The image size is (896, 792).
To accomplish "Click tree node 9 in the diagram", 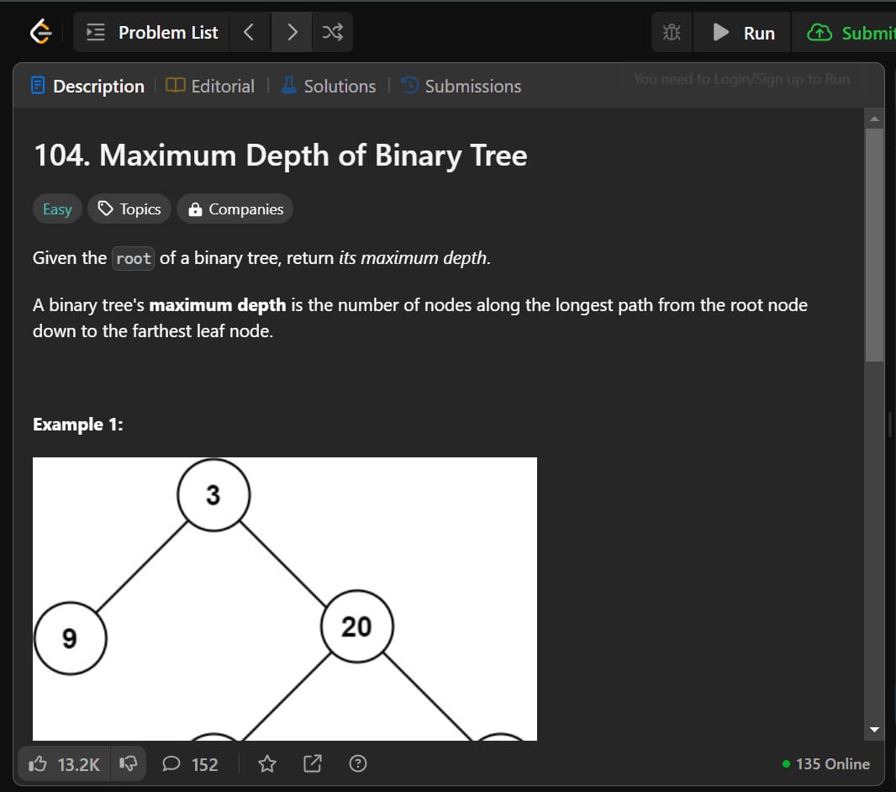I will point(71,638).
